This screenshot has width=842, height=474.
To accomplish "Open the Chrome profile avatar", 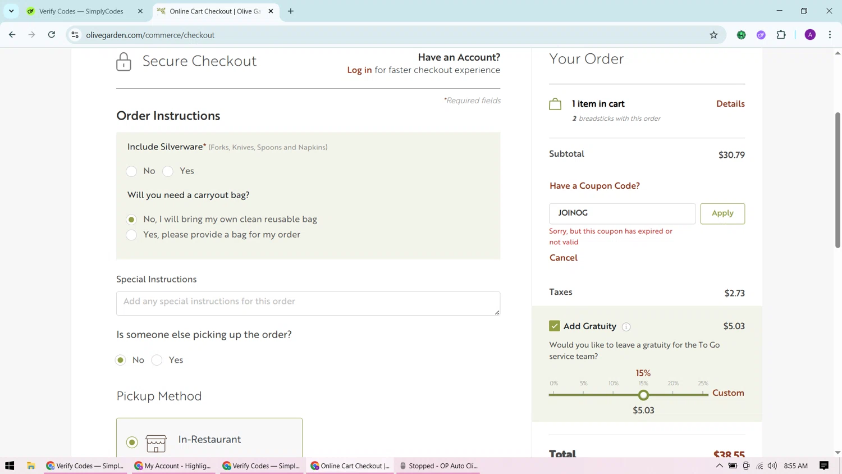I will click(810, 35).
